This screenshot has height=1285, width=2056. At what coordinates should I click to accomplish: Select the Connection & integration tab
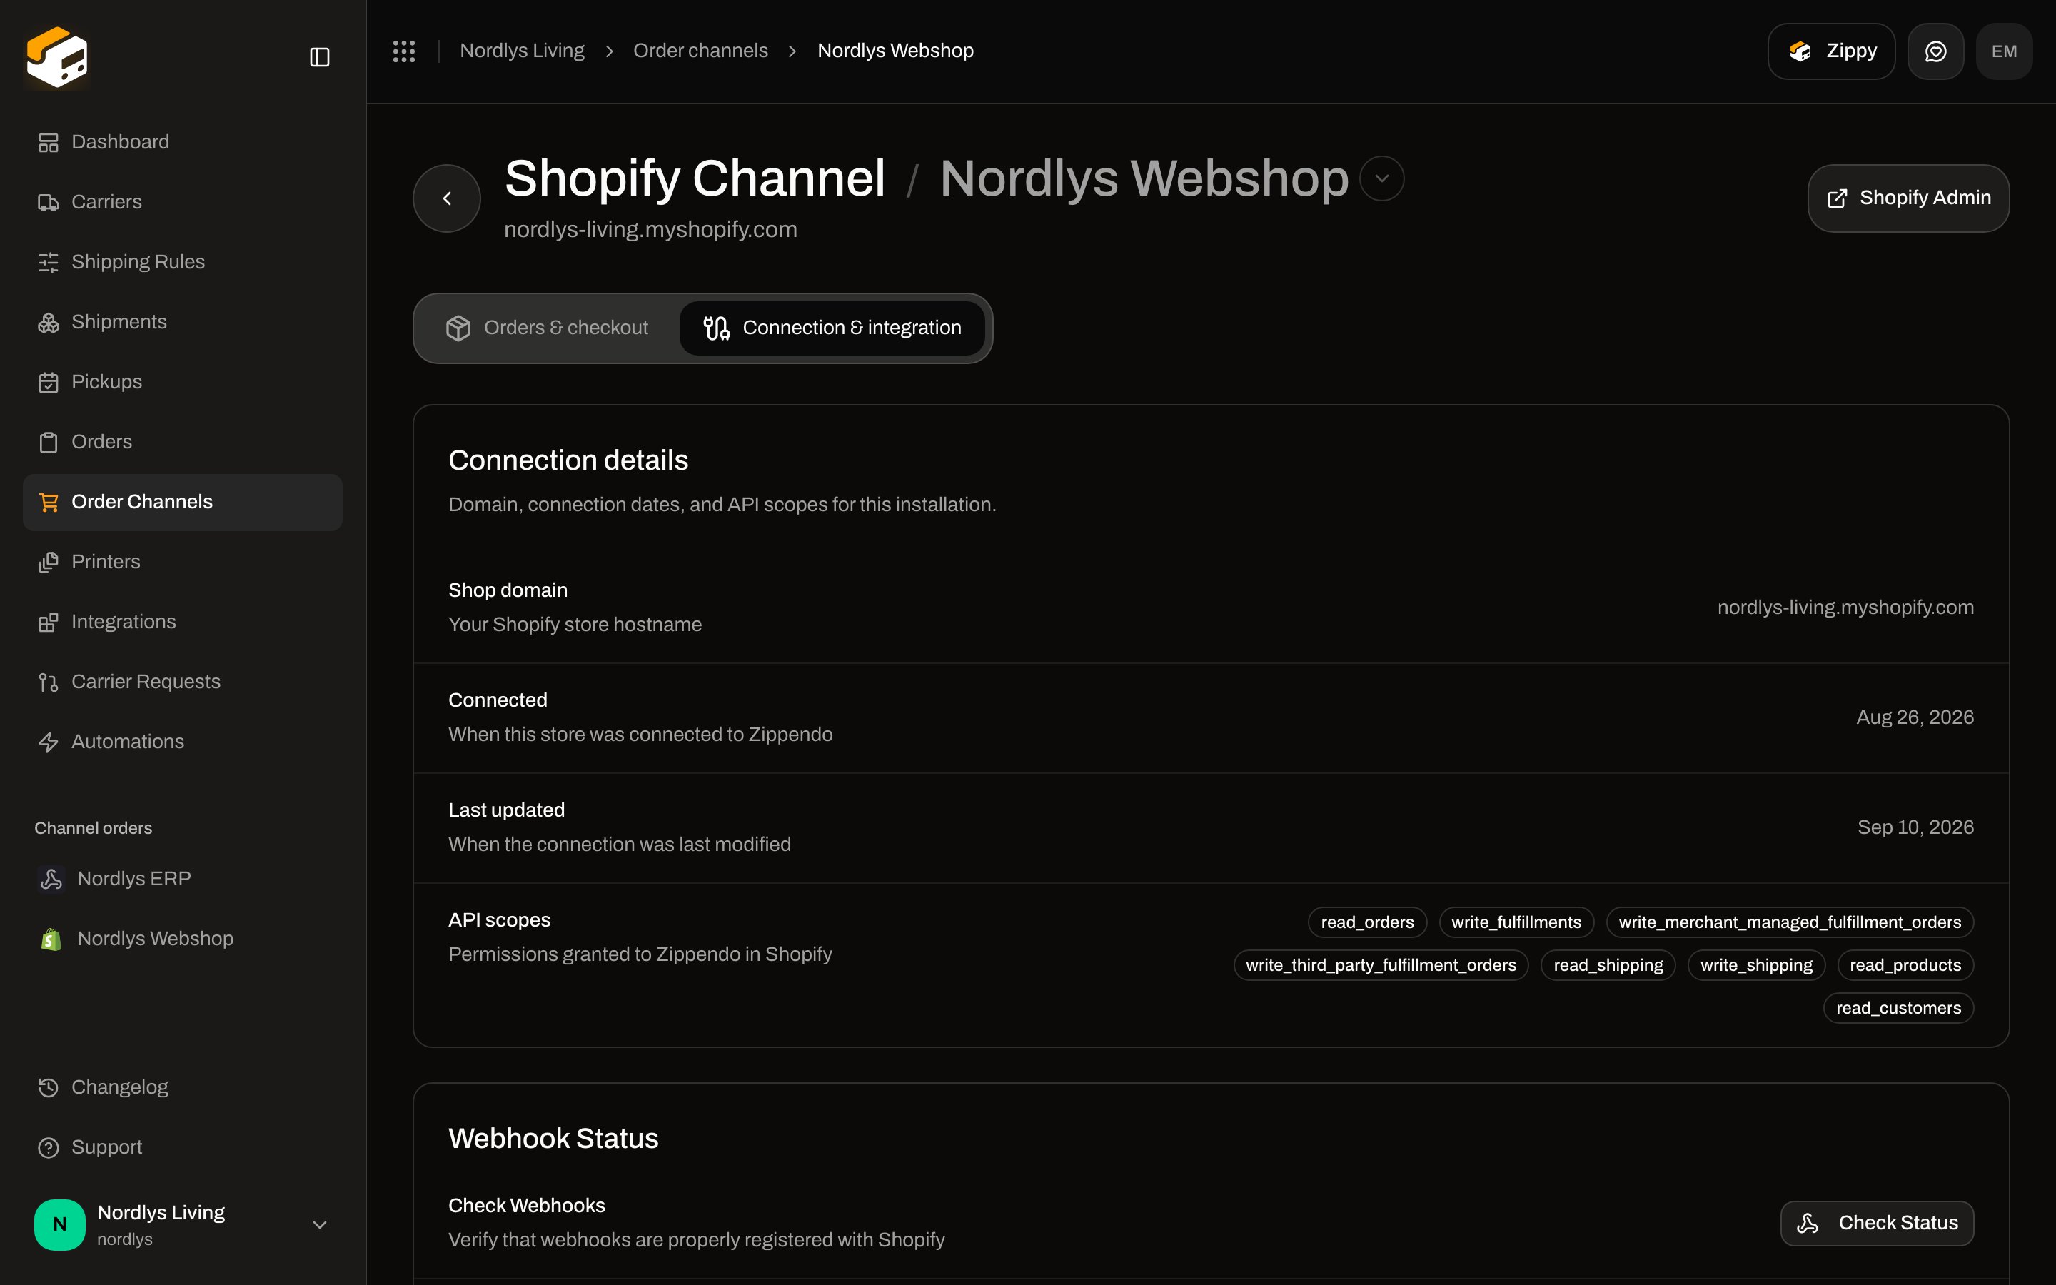[x=832, y=328]
